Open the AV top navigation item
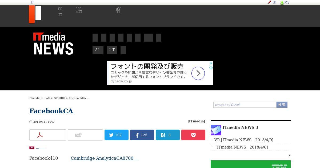Screen dimensions: 320x168 point(118,10)
